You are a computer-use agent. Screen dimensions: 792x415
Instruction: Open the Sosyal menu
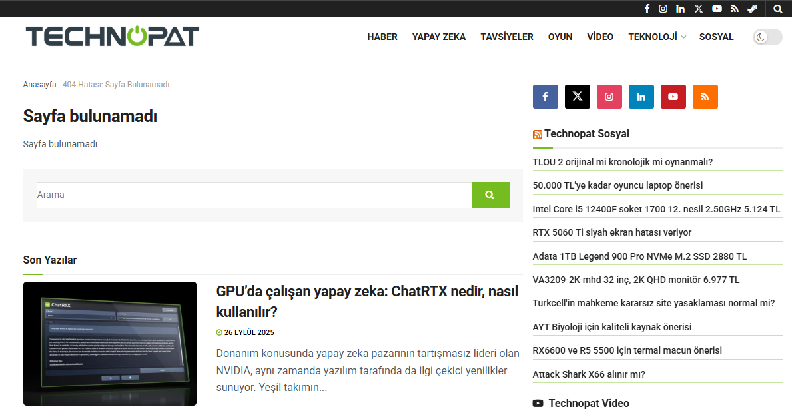pos(716,37)
